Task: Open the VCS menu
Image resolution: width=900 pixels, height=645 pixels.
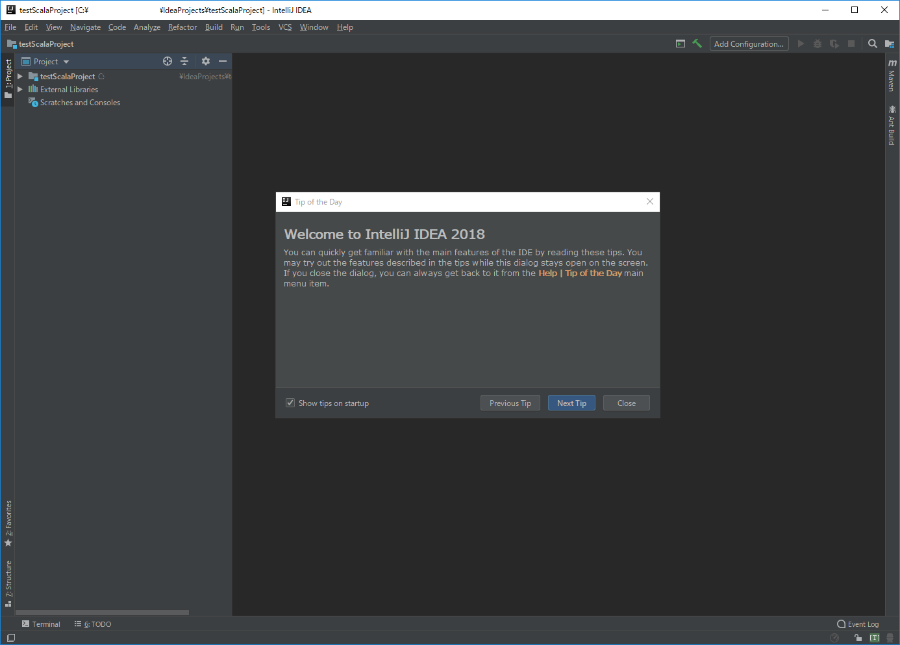Action: click(285, 27)
